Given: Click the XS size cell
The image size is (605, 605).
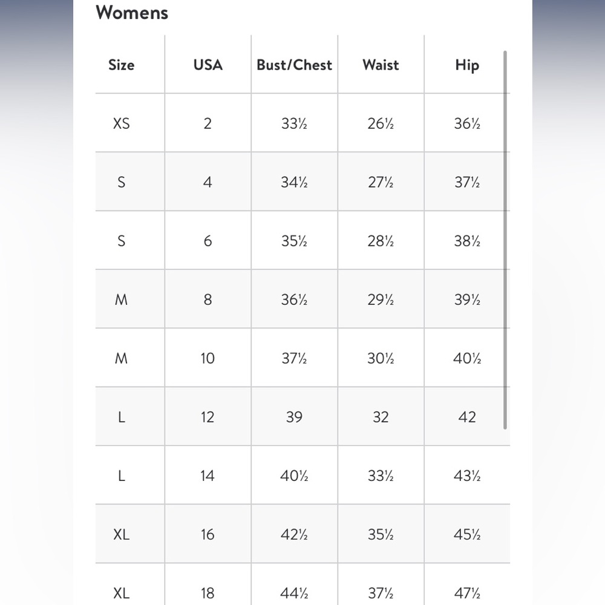Looking at the screenshot, I should [x=122, y=123].
